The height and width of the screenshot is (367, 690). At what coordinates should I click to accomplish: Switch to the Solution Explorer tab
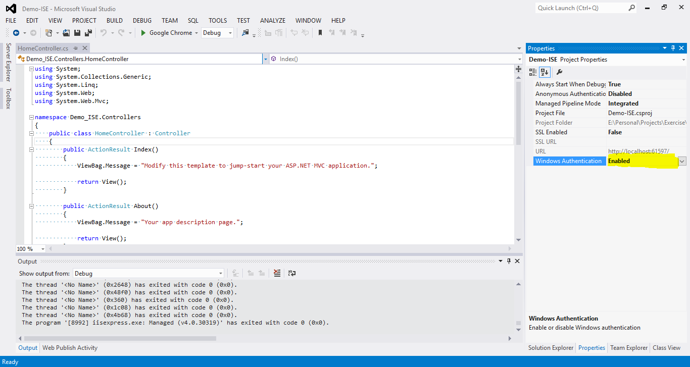point(551,348)
